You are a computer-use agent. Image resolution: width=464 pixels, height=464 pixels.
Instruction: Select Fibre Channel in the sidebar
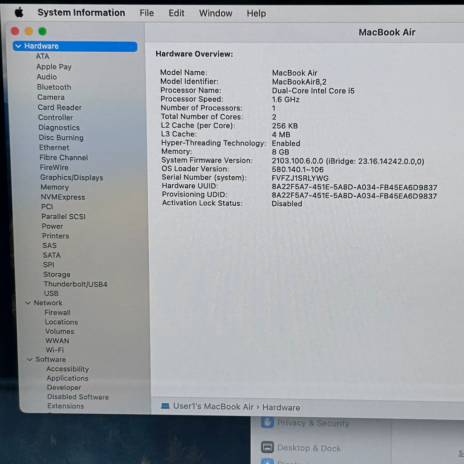(x=63, y=157)
